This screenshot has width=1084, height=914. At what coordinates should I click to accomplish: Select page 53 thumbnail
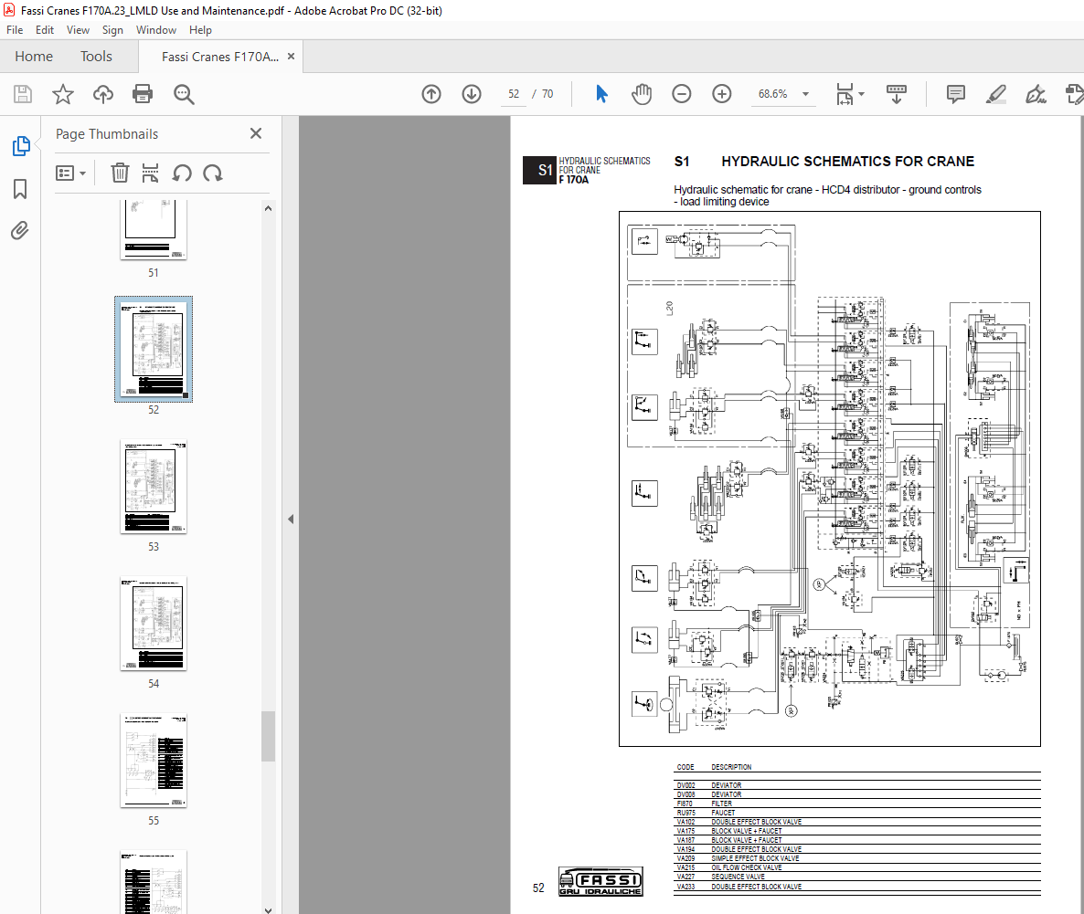[x=154, y=487]
